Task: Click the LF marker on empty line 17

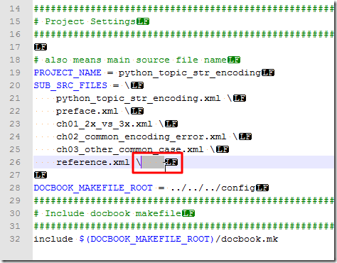Action: [x=41, y=47]
